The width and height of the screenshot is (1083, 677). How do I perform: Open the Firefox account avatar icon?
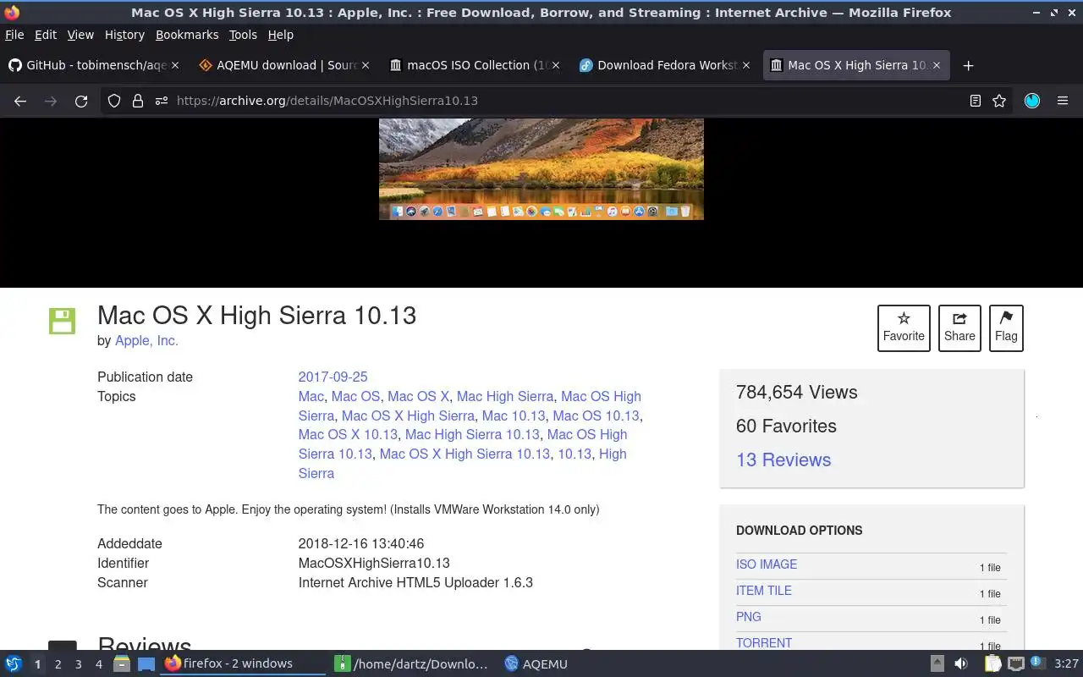1032,101
